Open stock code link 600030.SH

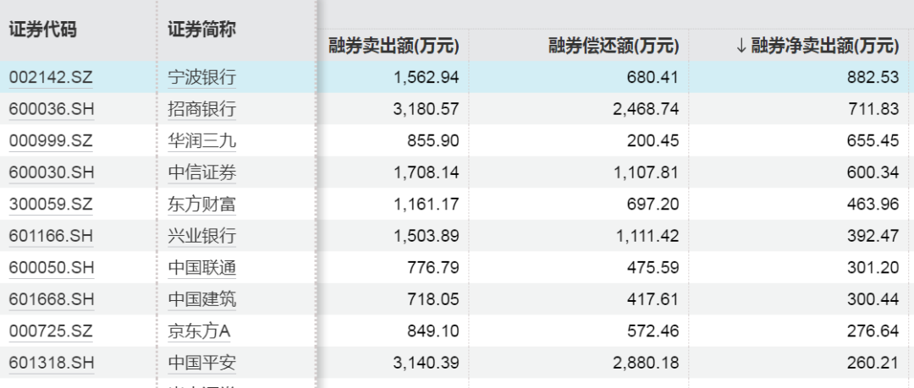coord(51,173)
